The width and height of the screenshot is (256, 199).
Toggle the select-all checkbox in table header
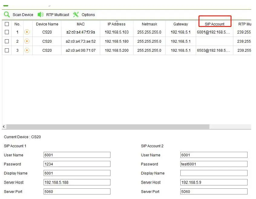click(x=7, y=24)
